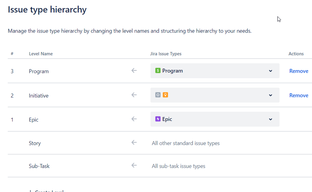Expand the Program issue types dropdown chevron
312x192 pixels.
[270, 71]
